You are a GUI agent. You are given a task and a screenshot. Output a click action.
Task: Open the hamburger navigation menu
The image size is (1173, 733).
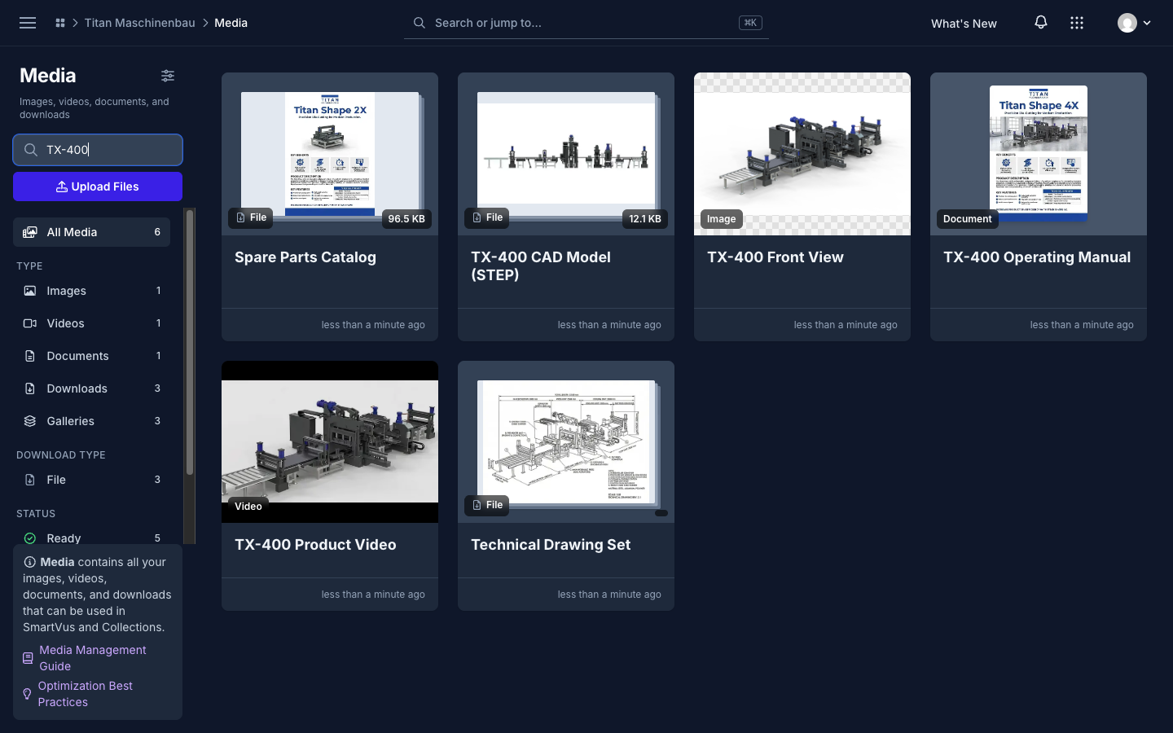tap(28, 23)
